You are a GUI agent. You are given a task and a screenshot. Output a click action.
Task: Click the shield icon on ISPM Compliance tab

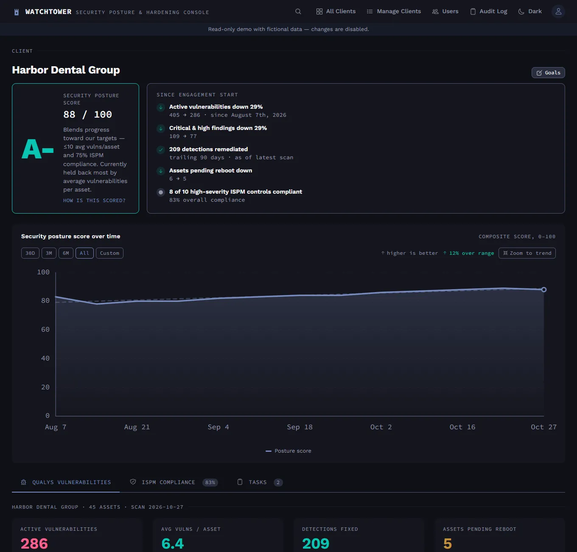tap(133, 482)
